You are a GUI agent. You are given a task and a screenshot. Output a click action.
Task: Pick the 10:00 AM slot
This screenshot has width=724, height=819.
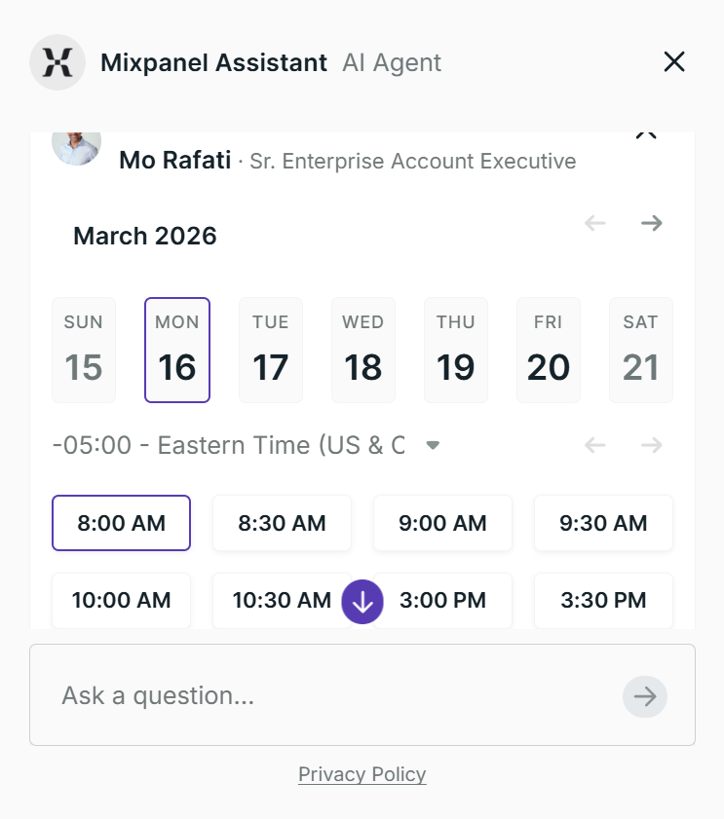pos(121,601)
